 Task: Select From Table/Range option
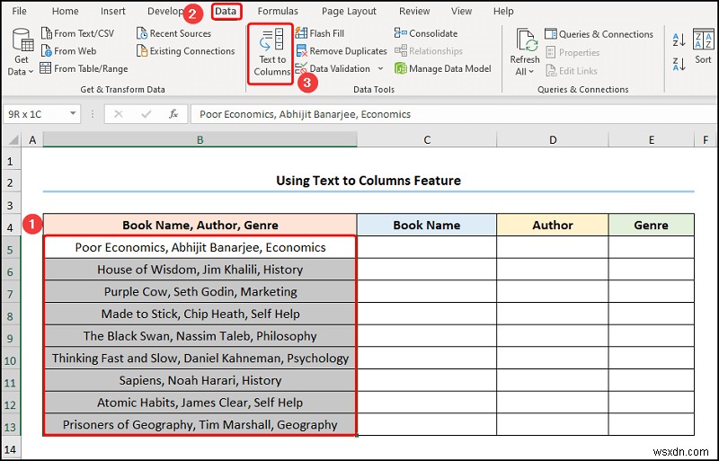(x=84, y=69)
